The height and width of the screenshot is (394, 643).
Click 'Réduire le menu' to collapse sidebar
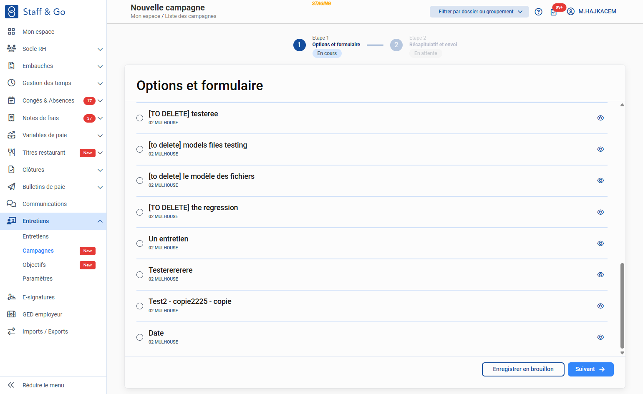tap(43, 385)
